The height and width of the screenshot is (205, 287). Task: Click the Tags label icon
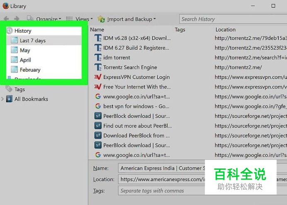9,89
